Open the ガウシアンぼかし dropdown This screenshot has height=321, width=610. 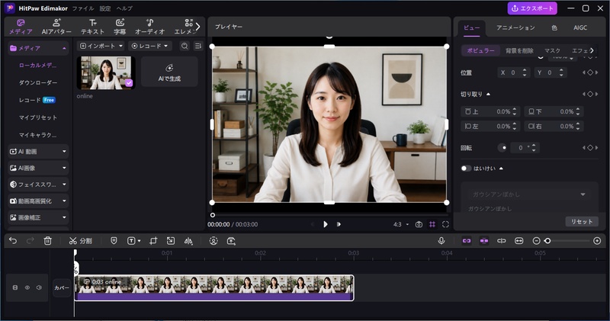point(529,194)
